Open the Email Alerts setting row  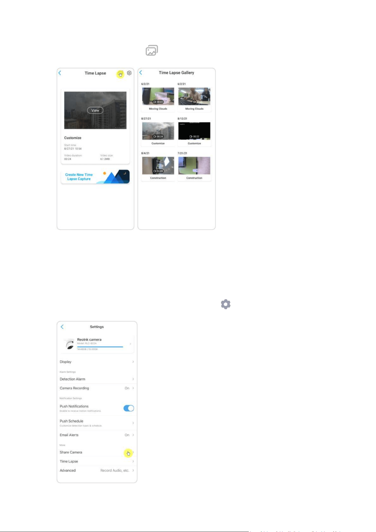pyautogui.click(x=97, y=435)
